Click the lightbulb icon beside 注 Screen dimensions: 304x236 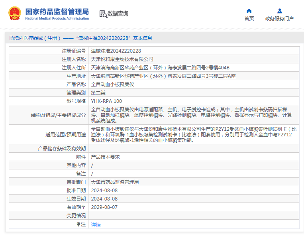(78, 224)
